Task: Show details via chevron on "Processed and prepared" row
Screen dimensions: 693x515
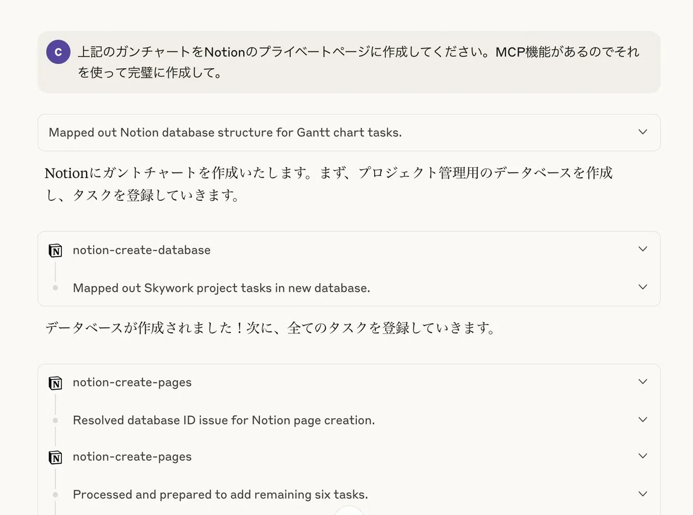Action: click(x=643, y=494)
